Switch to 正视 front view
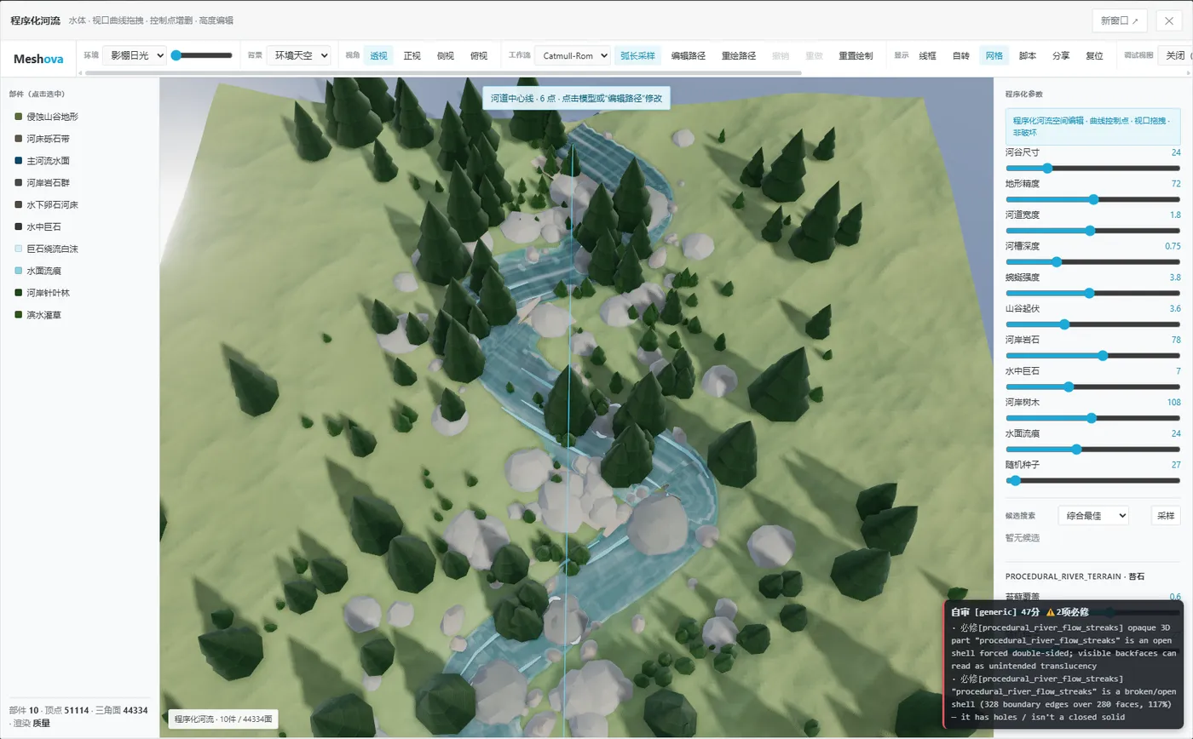This screenshot has width=1193, height=739. pos(412,55)
